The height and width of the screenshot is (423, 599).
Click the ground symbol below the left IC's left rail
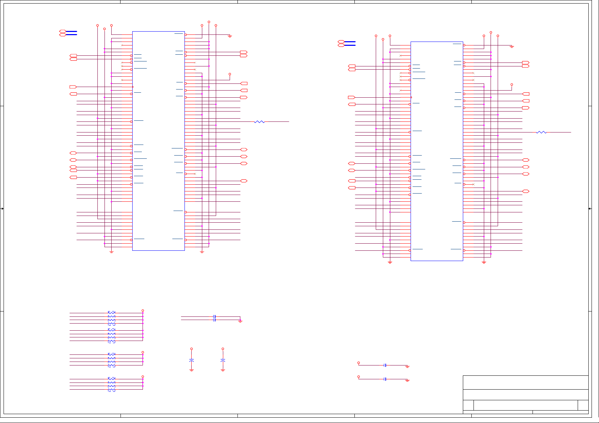pos(111,252)
